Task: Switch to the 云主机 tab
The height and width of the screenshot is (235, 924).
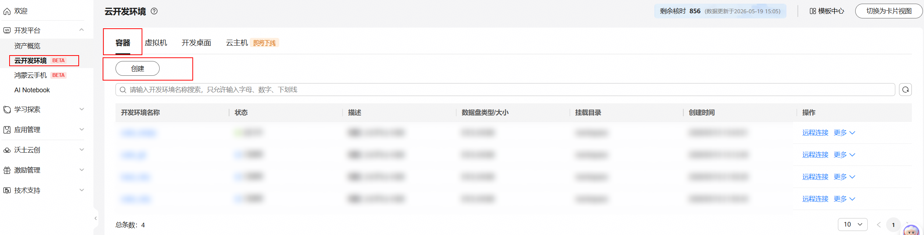Action: [237, 43]
